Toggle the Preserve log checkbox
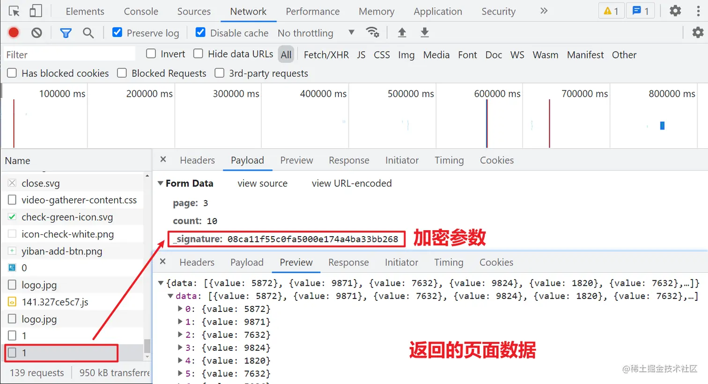 (118, 32)
